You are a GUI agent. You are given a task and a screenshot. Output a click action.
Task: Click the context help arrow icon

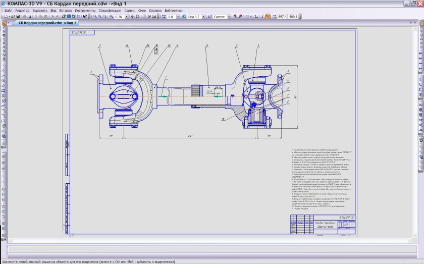[x=84, y=17]
